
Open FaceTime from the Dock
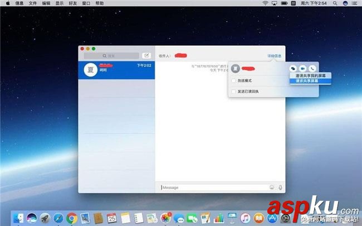click(192, 218)
